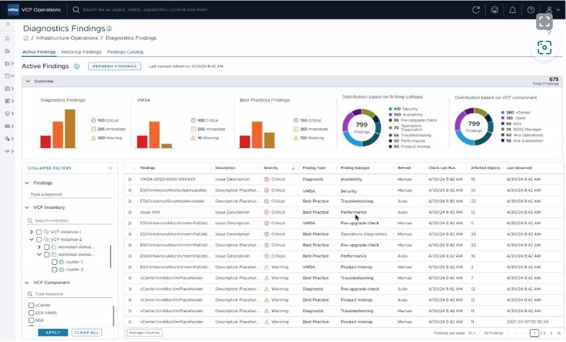
Task: Click the Clear All button
Action: pyautogui.click(x=87, y=333)
